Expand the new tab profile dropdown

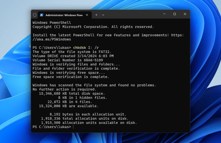103,15
